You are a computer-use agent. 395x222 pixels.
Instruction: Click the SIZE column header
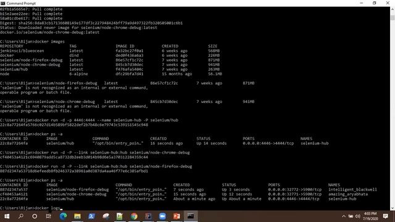(212, 46)
